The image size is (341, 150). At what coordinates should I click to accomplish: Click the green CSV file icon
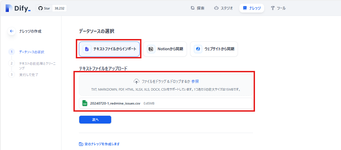[x=85, y=103]
